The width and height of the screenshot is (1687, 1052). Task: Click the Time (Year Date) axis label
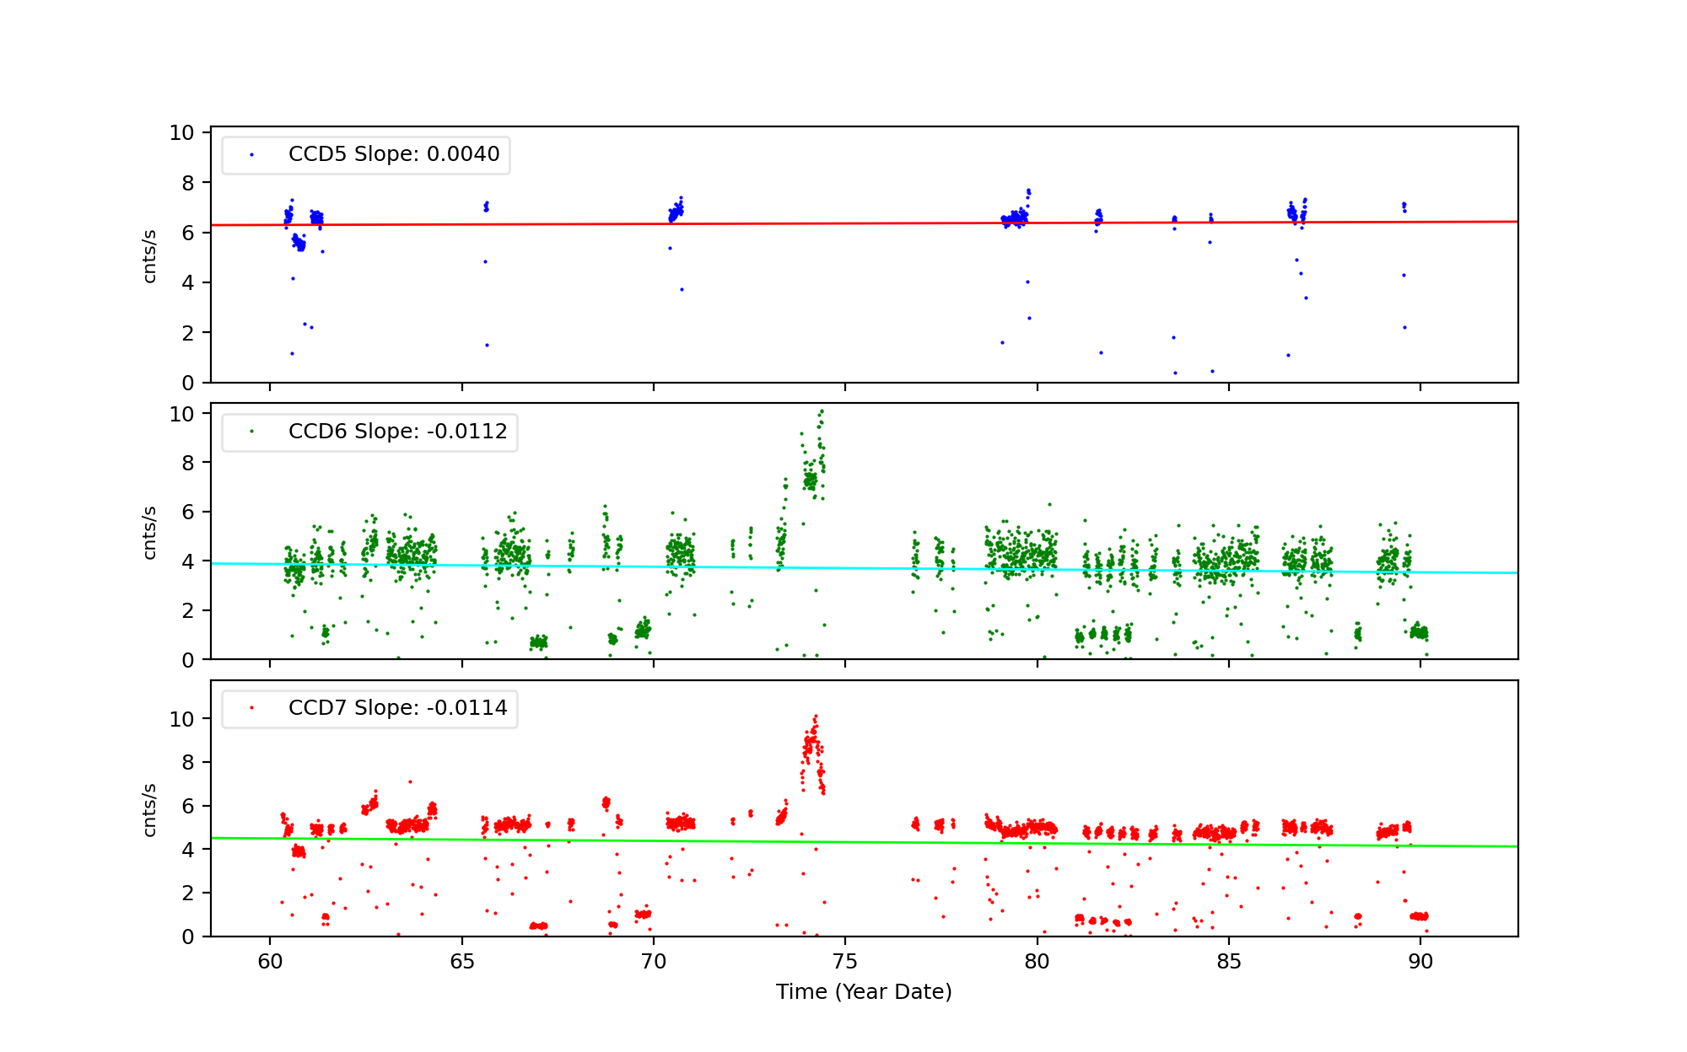point(864,992)
